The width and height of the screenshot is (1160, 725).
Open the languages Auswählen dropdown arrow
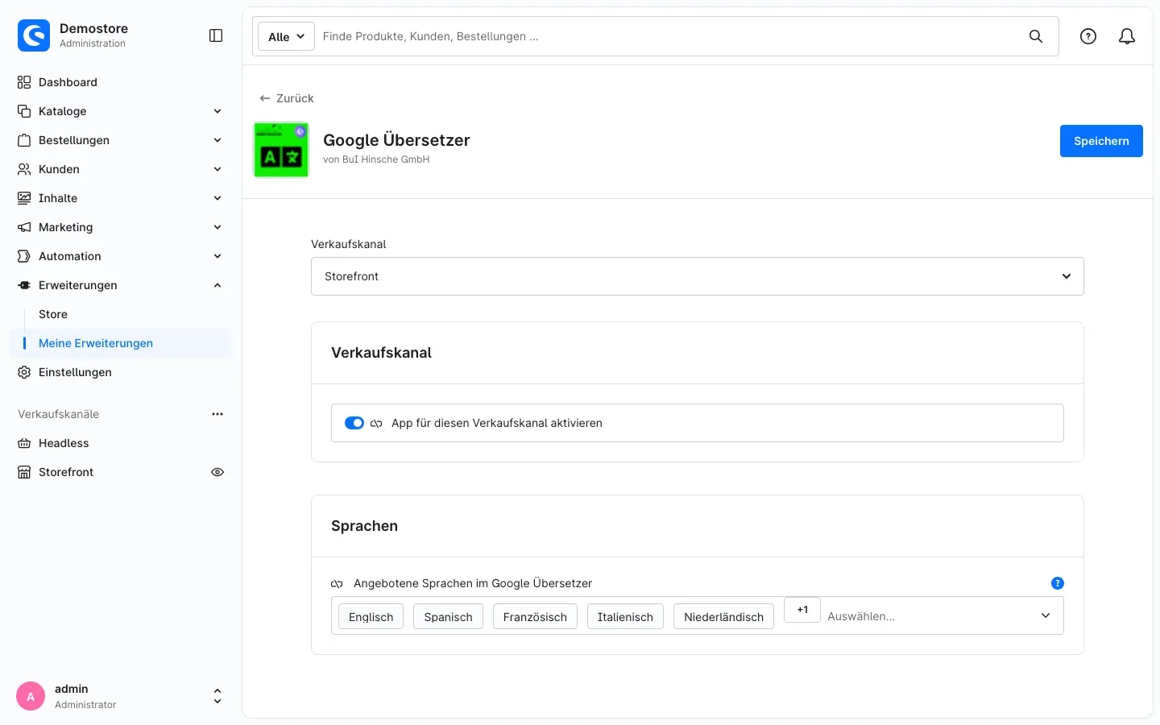pos(1046,615)
